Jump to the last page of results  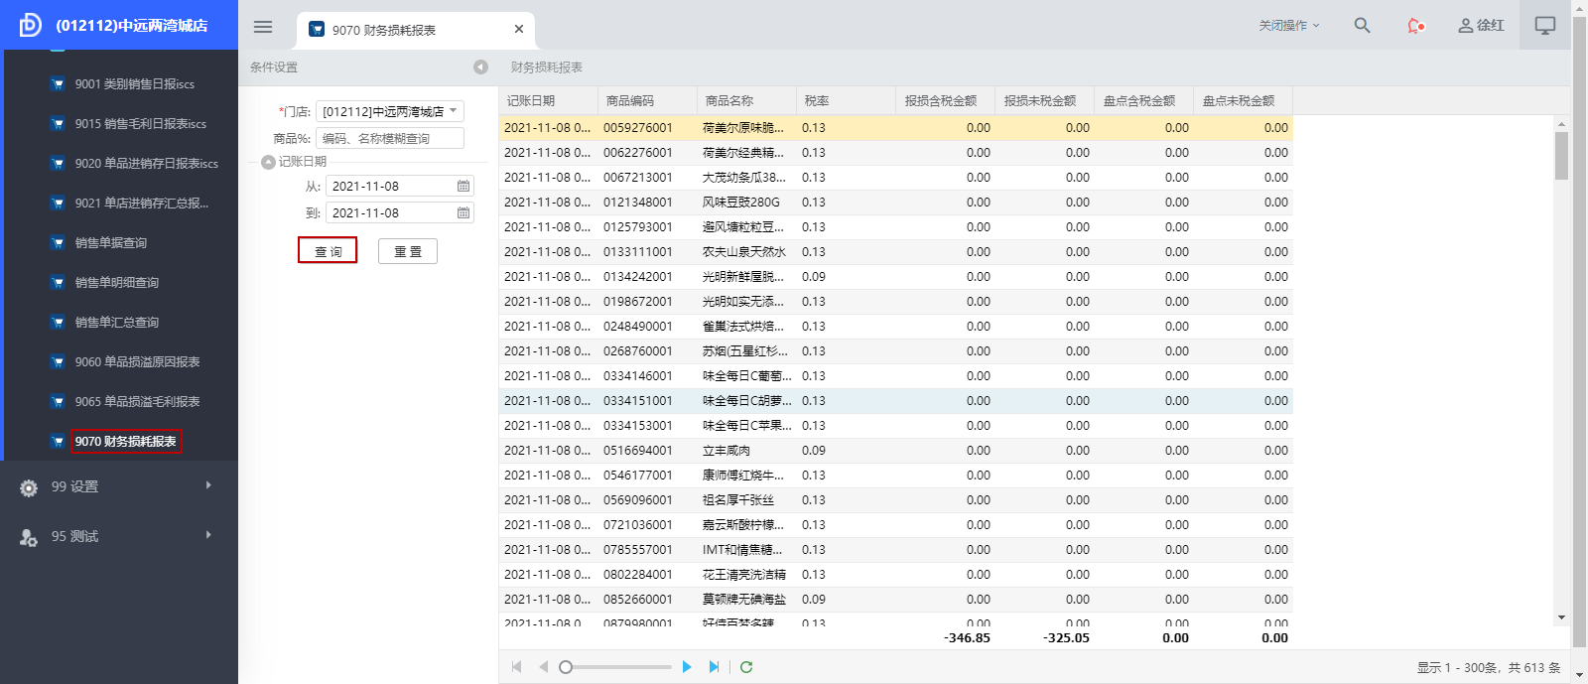(714, 667)
